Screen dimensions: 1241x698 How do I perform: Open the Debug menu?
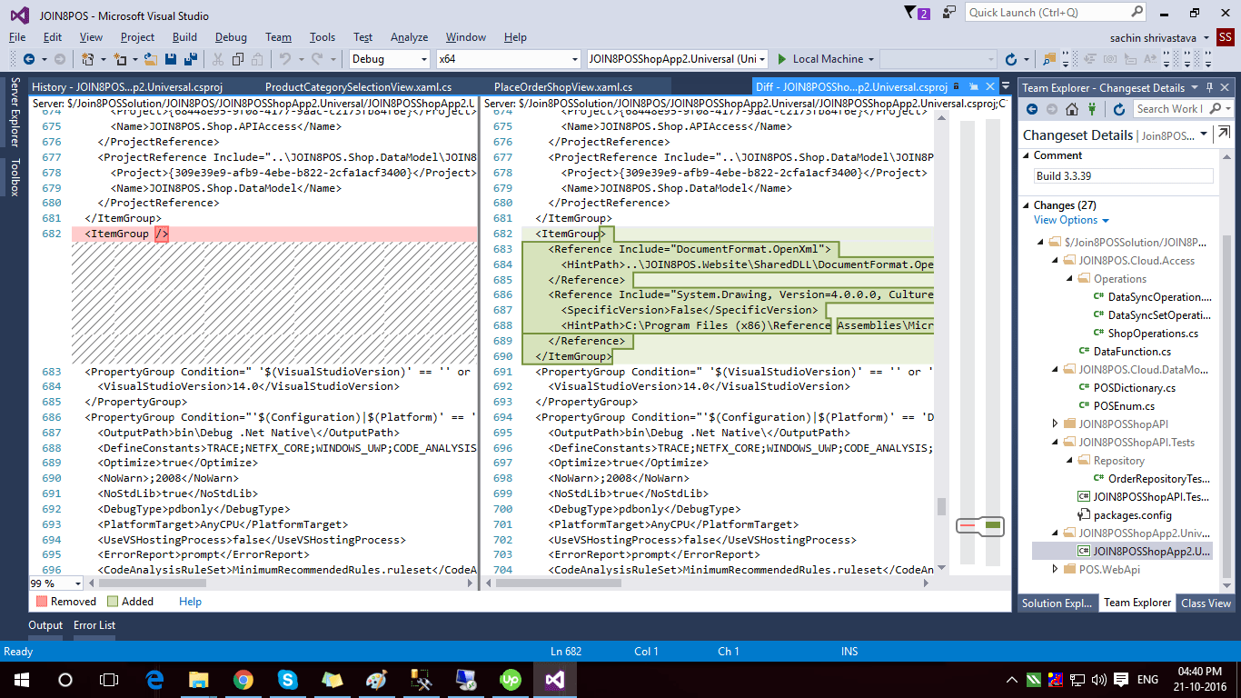(231, 37)
